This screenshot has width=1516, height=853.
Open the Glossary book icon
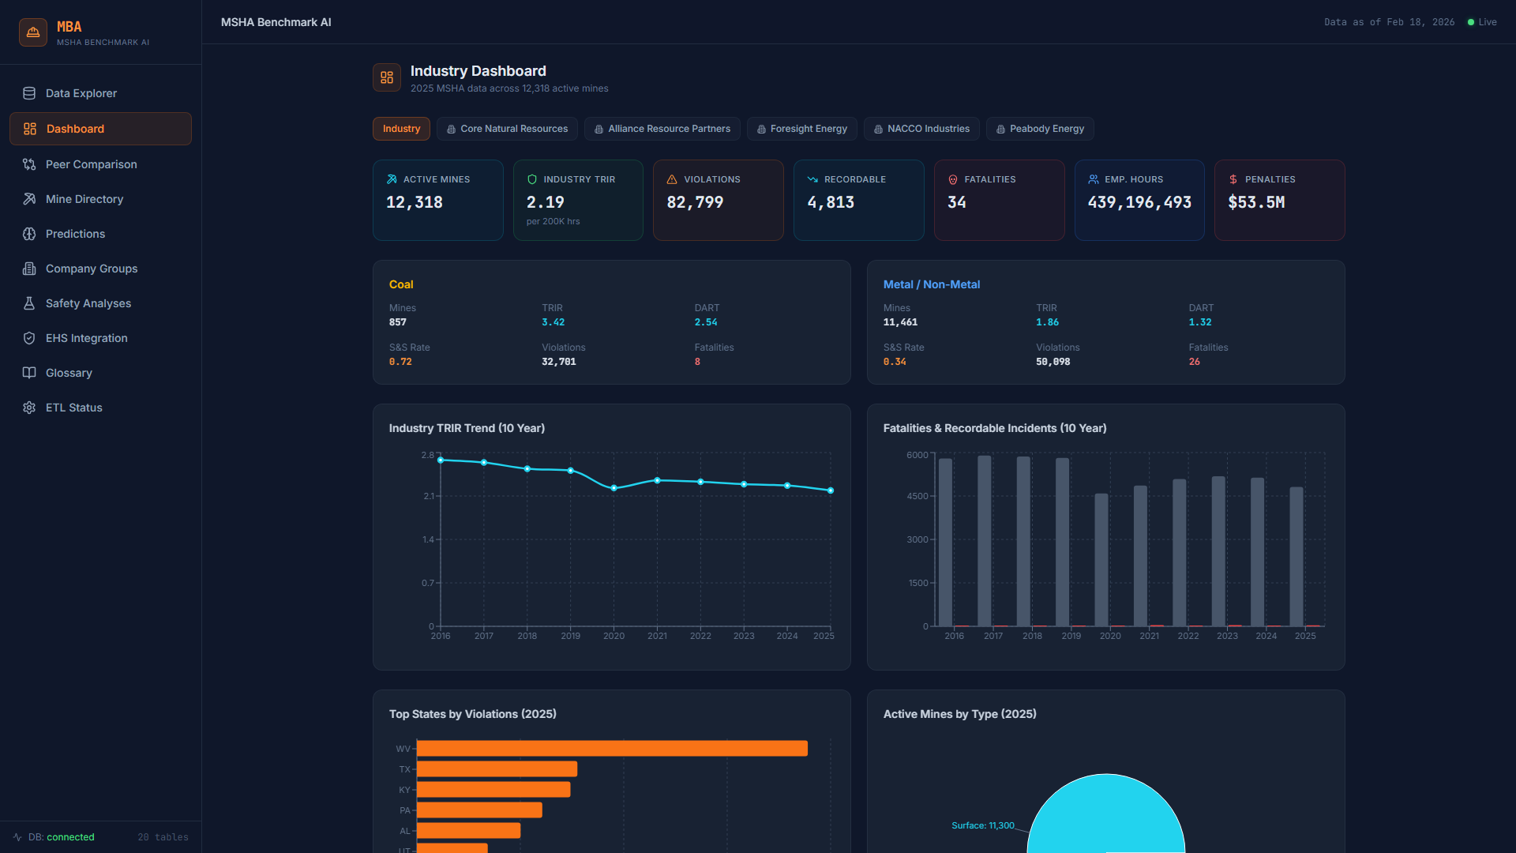(29, 373)
